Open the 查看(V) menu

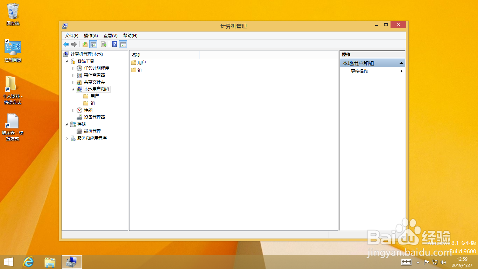click(x=111, y=36)
